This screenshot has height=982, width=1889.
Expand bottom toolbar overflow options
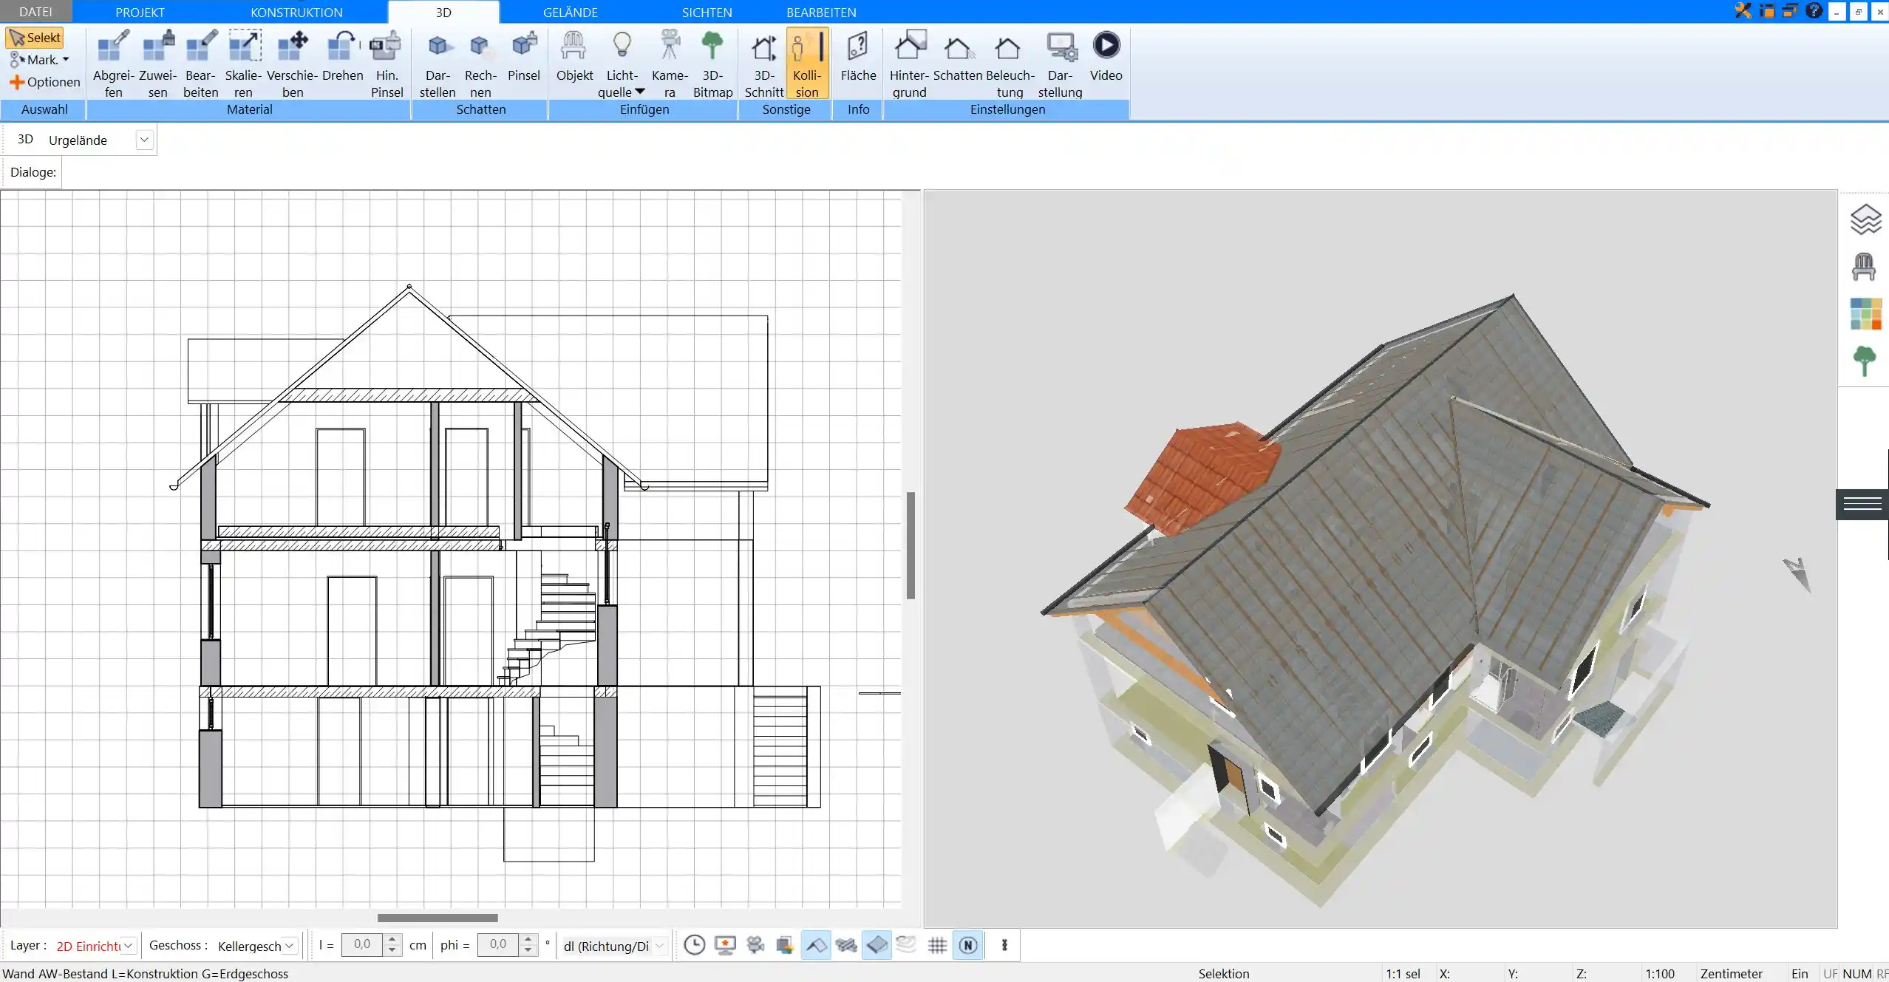1004,945
